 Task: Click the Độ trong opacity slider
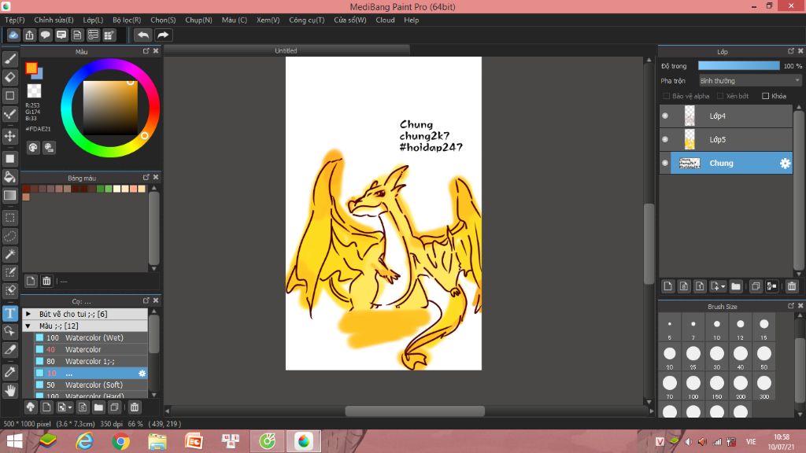[738, 66]
